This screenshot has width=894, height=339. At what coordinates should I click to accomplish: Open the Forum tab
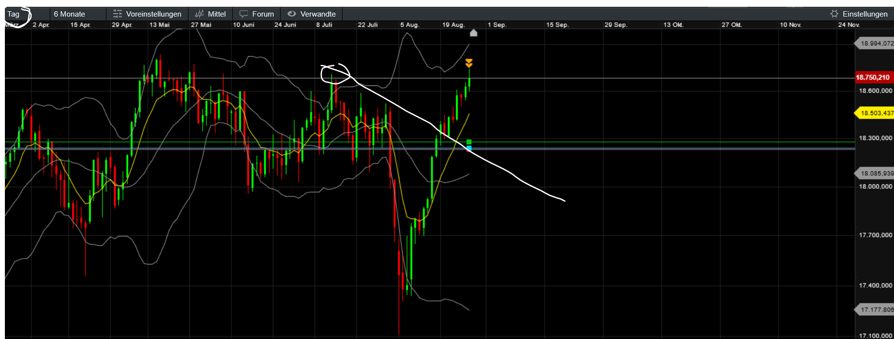263,14
